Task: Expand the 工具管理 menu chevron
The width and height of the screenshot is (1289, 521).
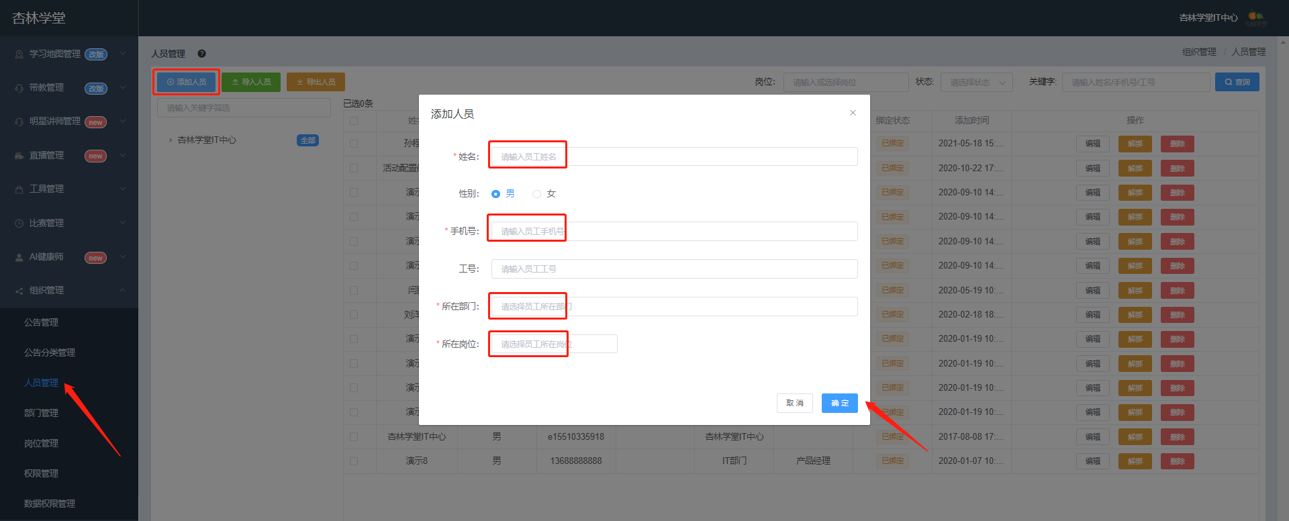Action: [123, 189]
